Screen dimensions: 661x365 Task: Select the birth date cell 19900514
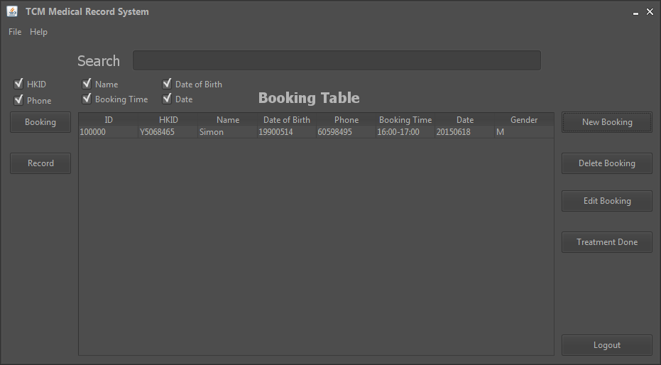tap(287, 132)
